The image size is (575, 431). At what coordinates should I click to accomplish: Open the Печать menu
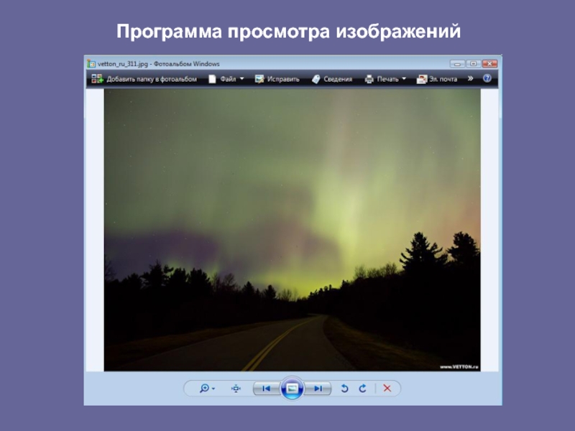point(385,79)
